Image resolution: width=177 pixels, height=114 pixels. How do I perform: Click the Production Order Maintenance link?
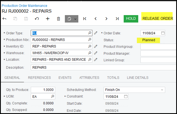pyautogui.click(x=24, y=5)
